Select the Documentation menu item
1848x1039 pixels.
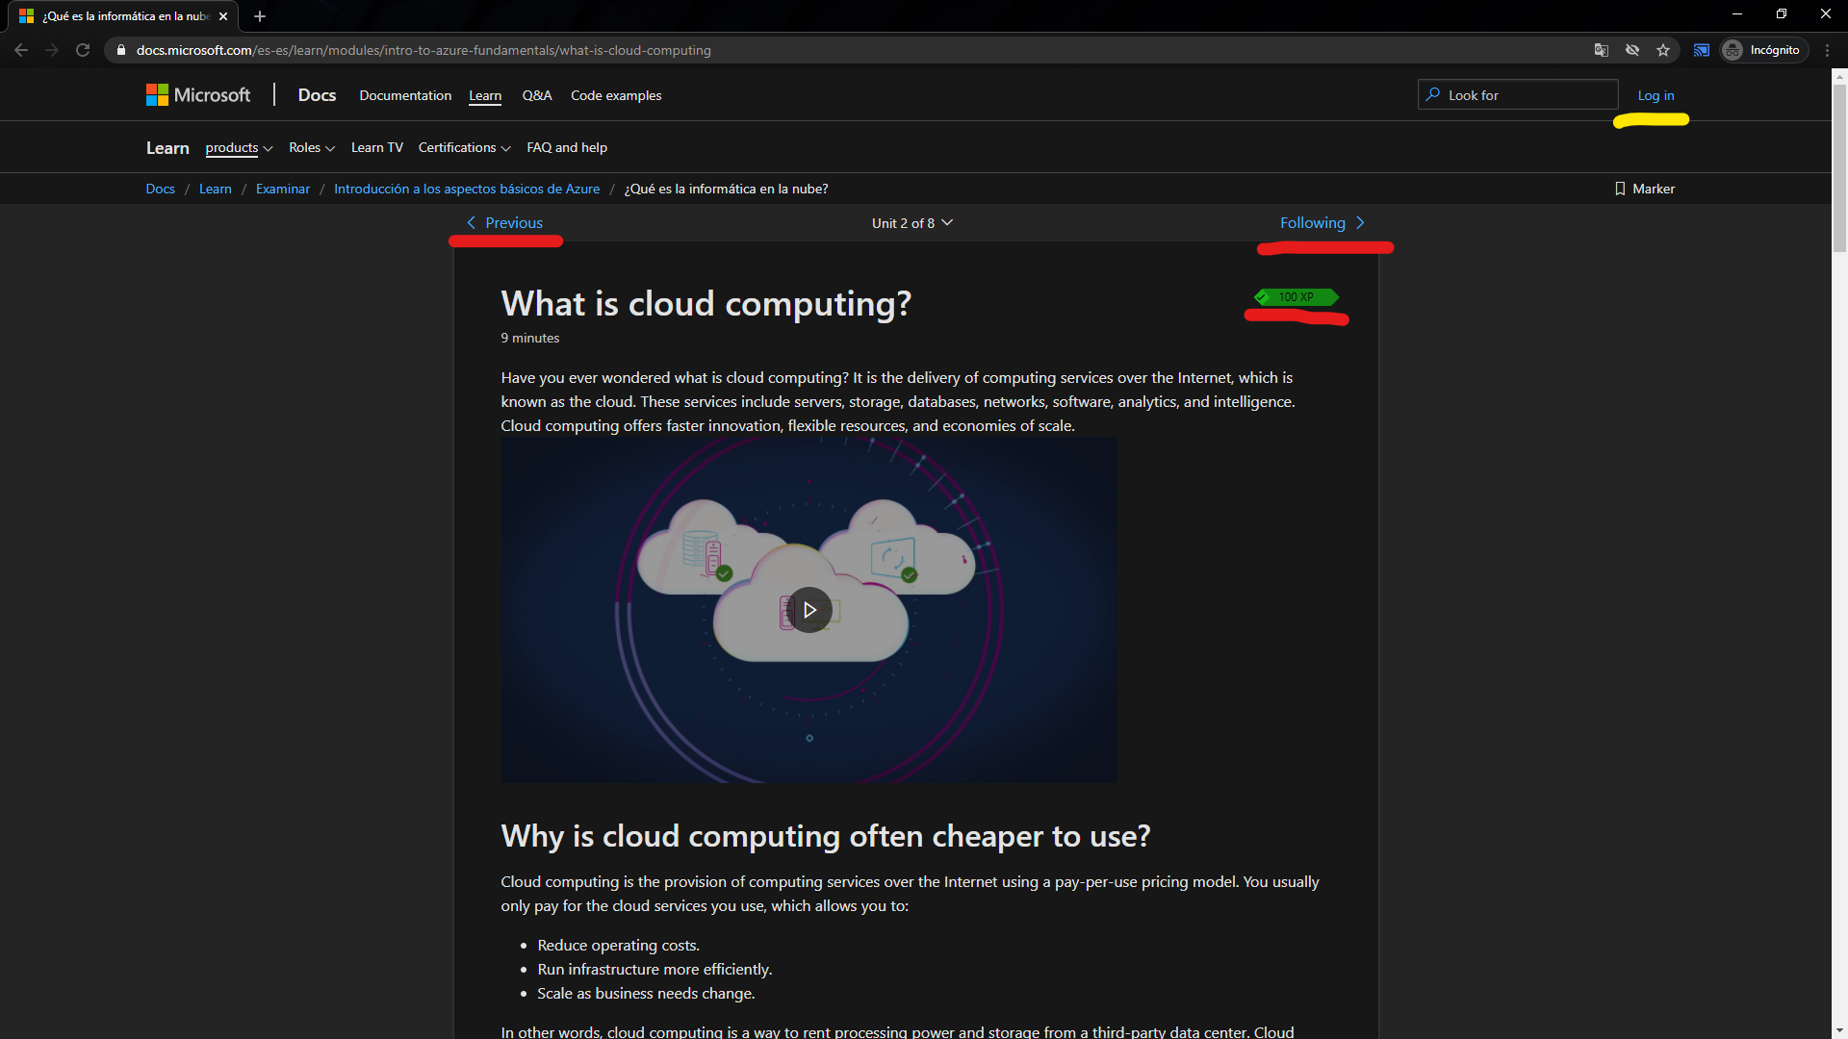(x=404, y=95)
